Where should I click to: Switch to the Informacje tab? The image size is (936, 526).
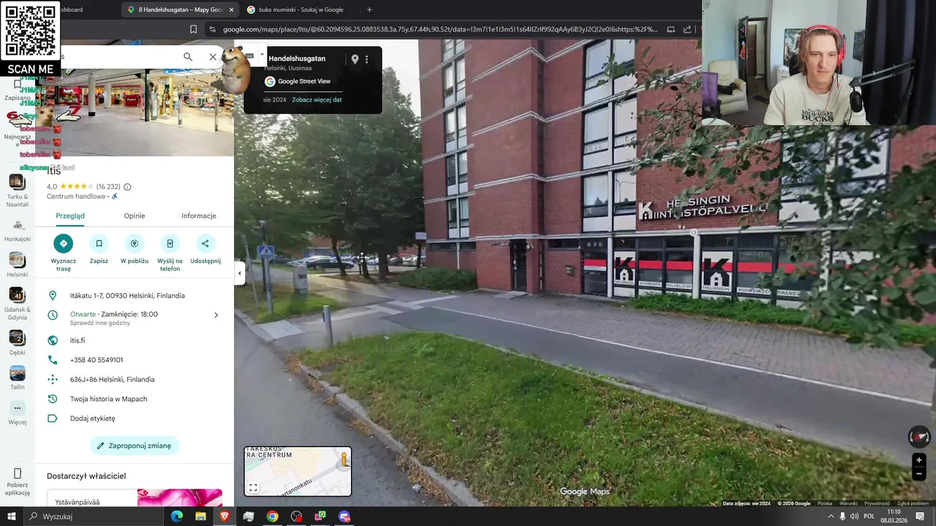[x=199, y=216]
